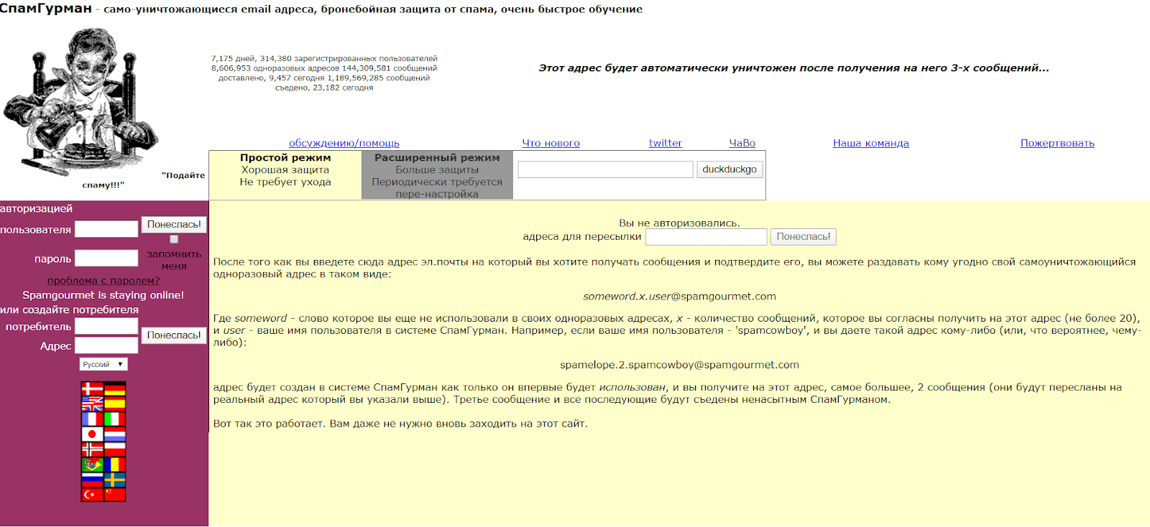This screenshot has height=527, width=1150.
Task: Open the Что нового link
Action: coord(551,143)
